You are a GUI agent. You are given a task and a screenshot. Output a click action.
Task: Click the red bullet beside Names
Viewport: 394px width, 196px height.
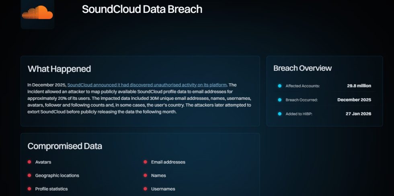pos(145,175)
